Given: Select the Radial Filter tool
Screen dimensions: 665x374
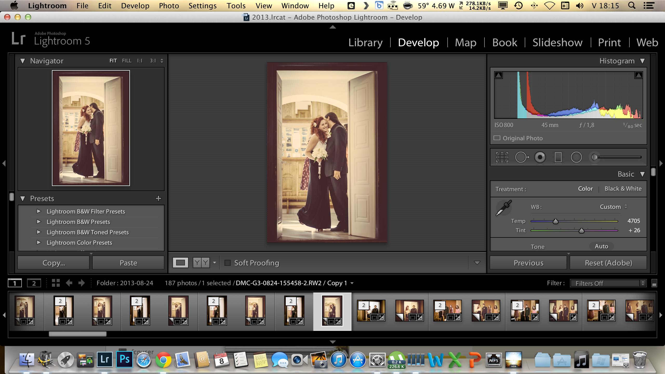Looking at the screenshot, I should tap(576, 157).
